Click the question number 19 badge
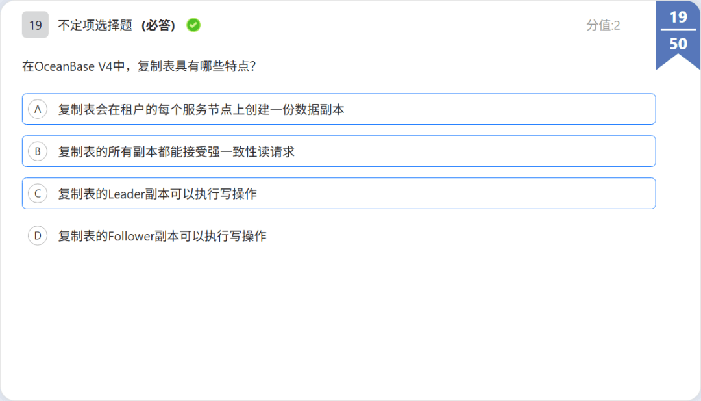 (35, 25)
